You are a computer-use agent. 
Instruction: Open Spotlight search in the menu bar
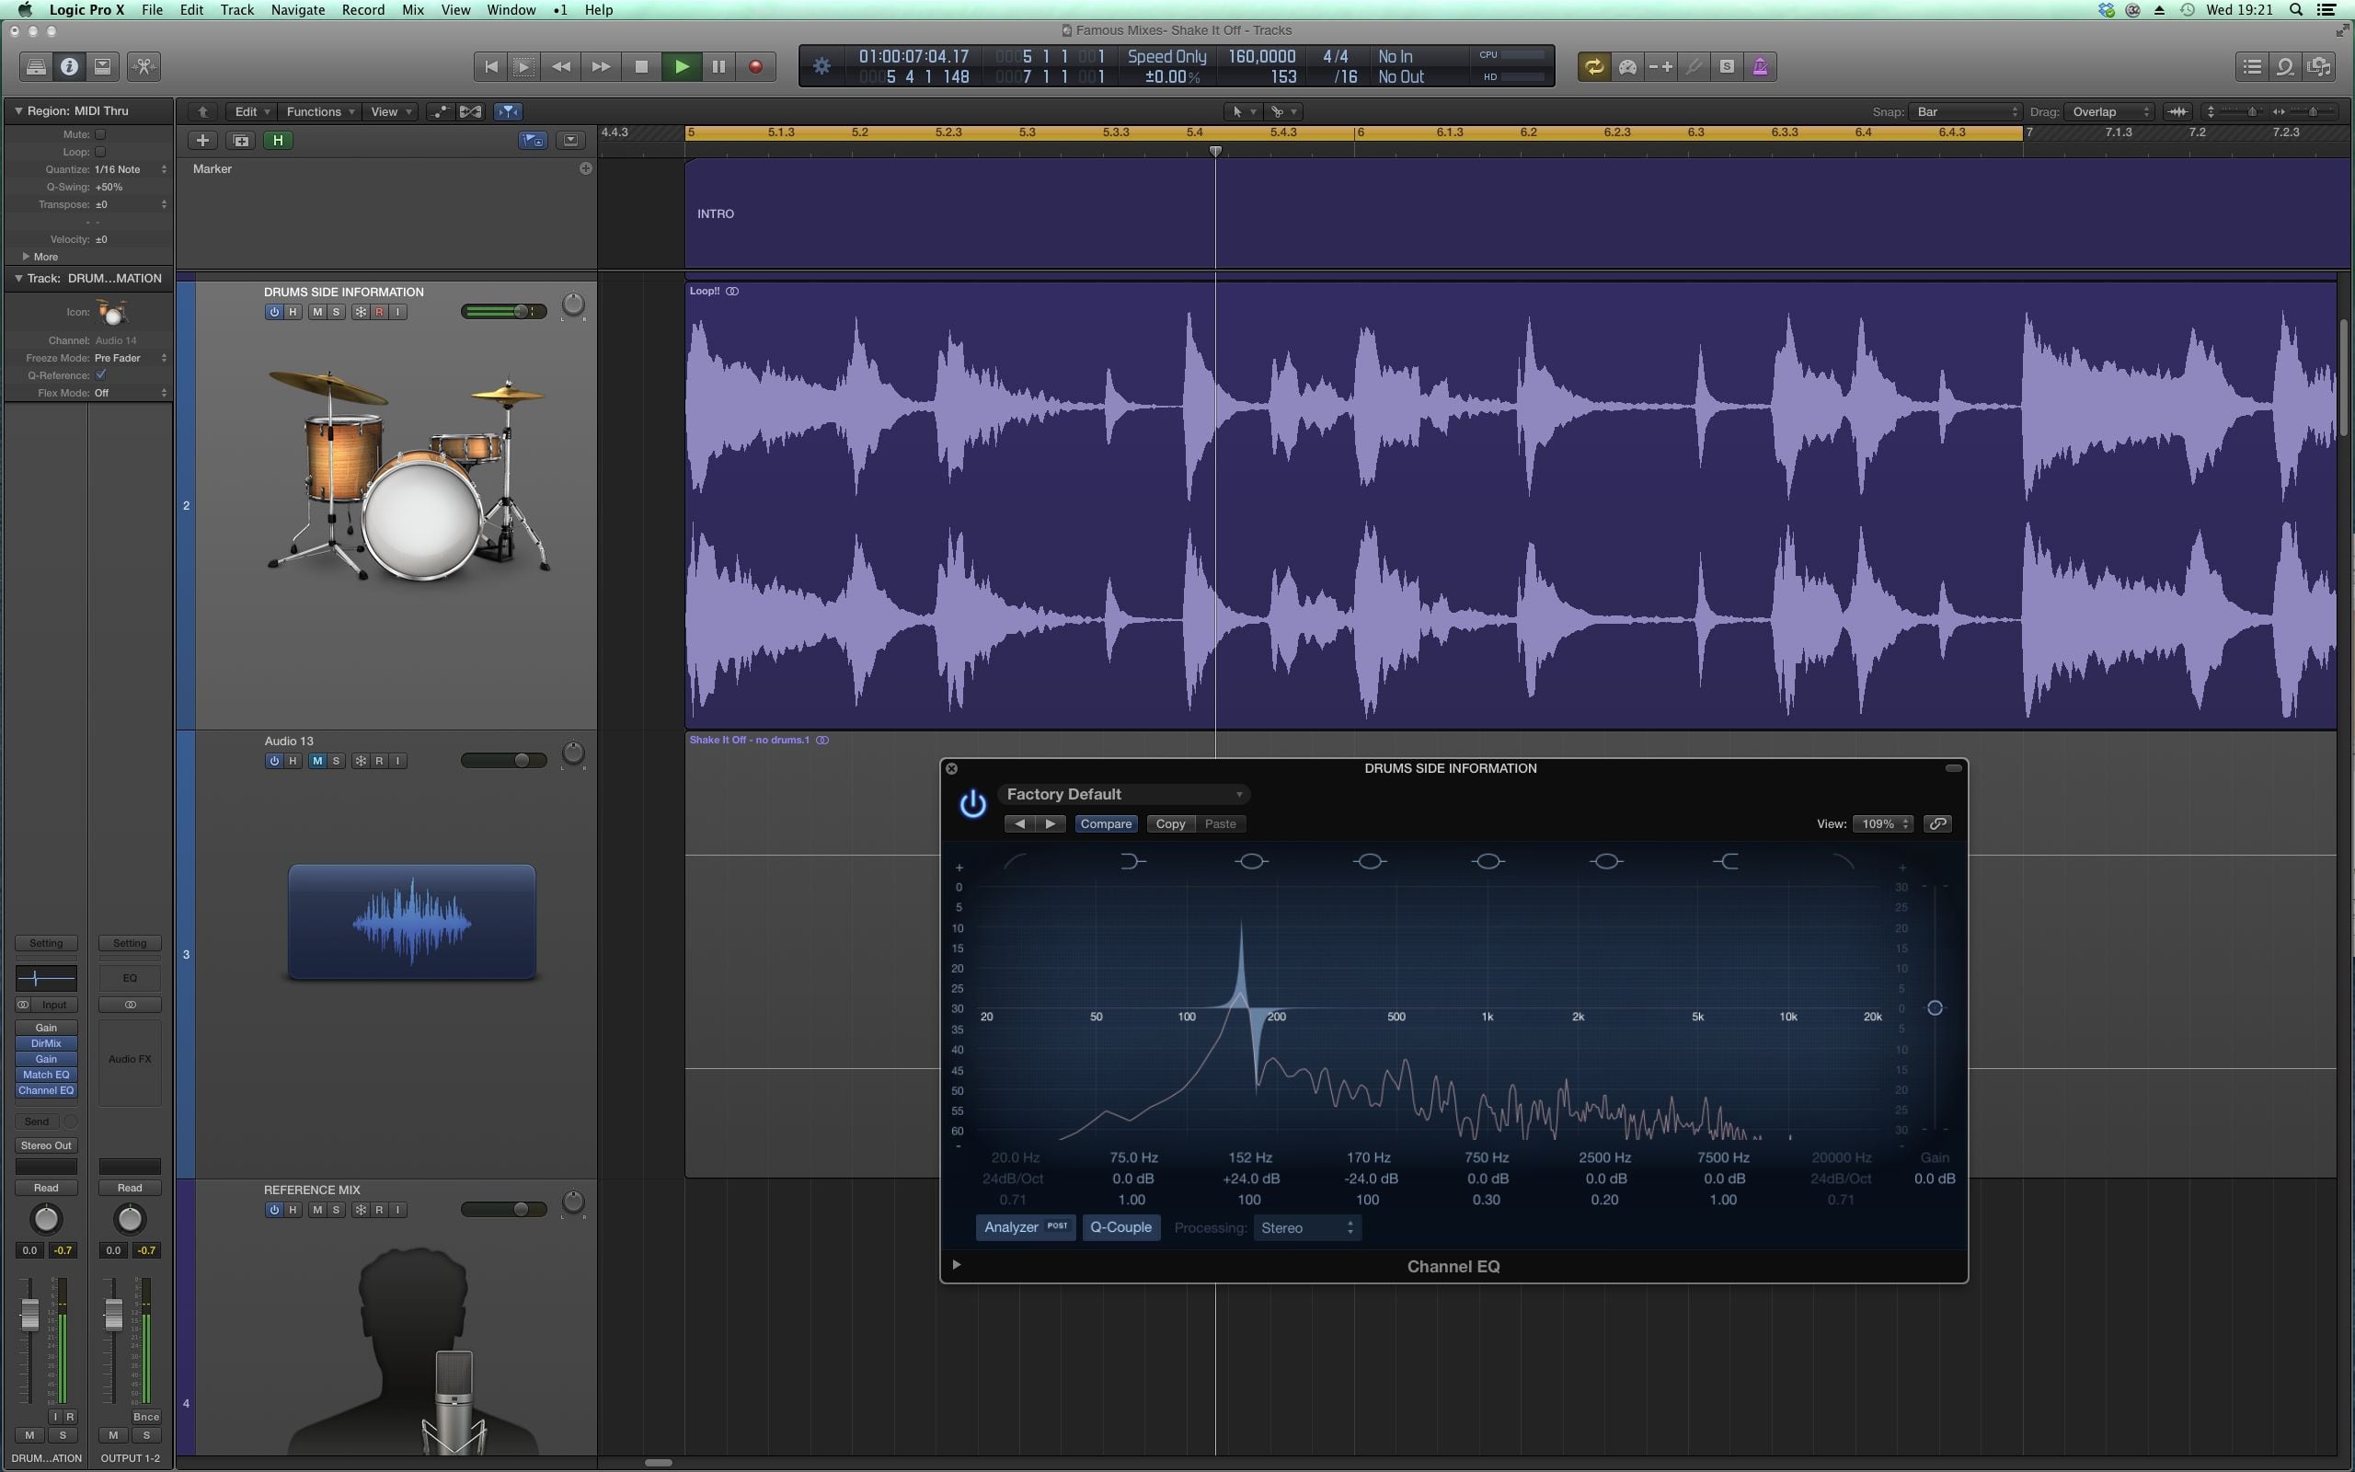[x=2295, y=10]
